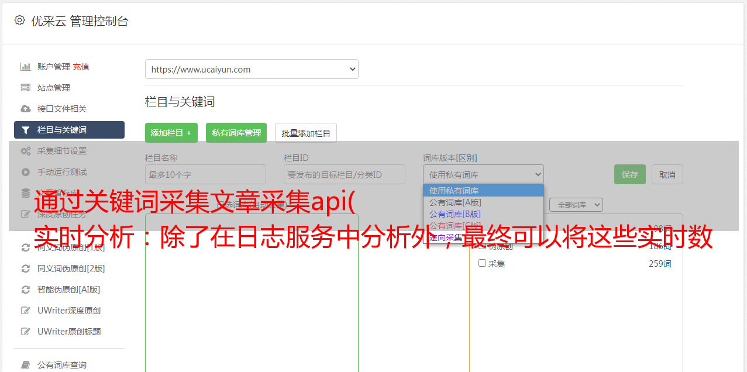The image size is (747, 372).
Task: Tick the 采集 checkbox in the word library list
Action: point(483,263)
